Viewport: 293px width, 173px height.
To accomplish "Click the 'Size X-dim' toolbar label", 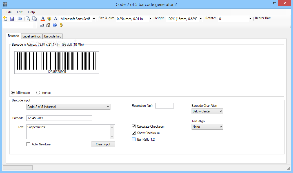I will click(x=106, y=18).
